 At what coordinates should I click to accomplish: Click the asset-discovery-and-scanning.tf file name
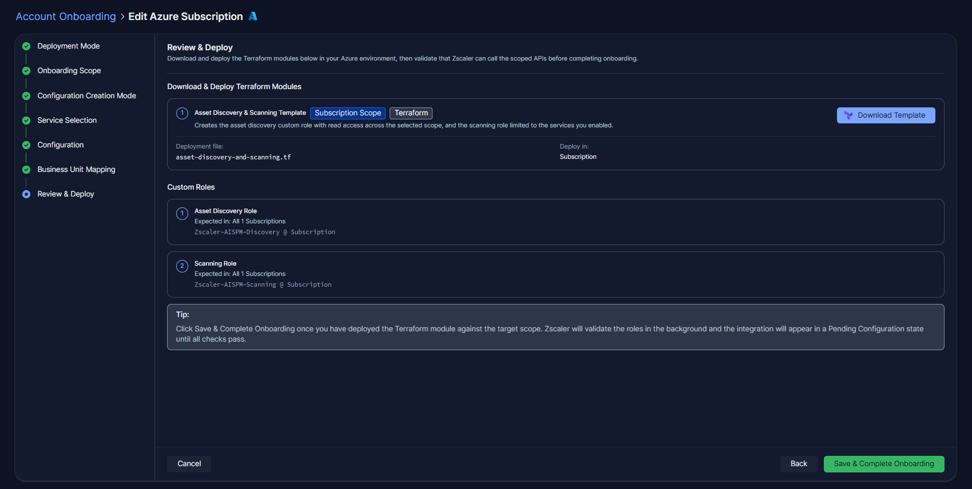point(233,157)
